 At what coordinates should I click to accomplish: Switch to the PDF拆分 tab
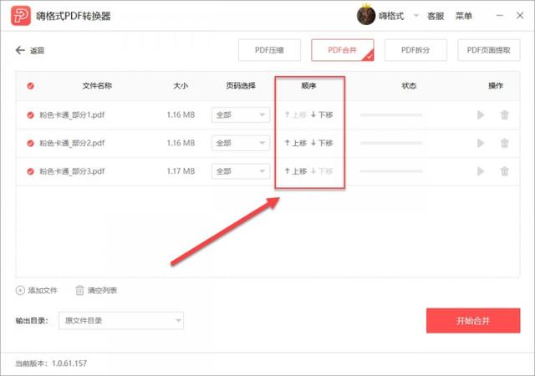(415, 50)
